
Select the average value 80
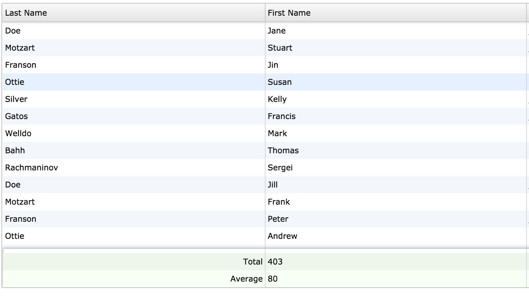click(273, 279)
